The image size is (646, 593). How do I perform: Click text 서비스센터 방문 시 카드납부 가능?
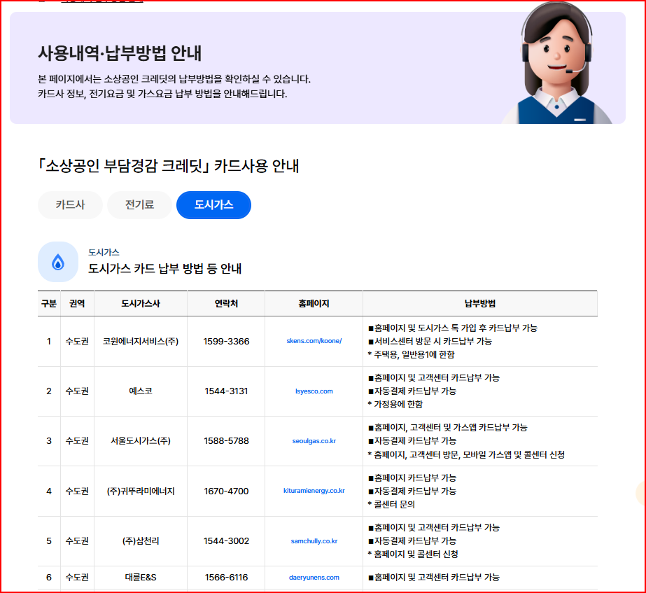(x=433, y=341)
